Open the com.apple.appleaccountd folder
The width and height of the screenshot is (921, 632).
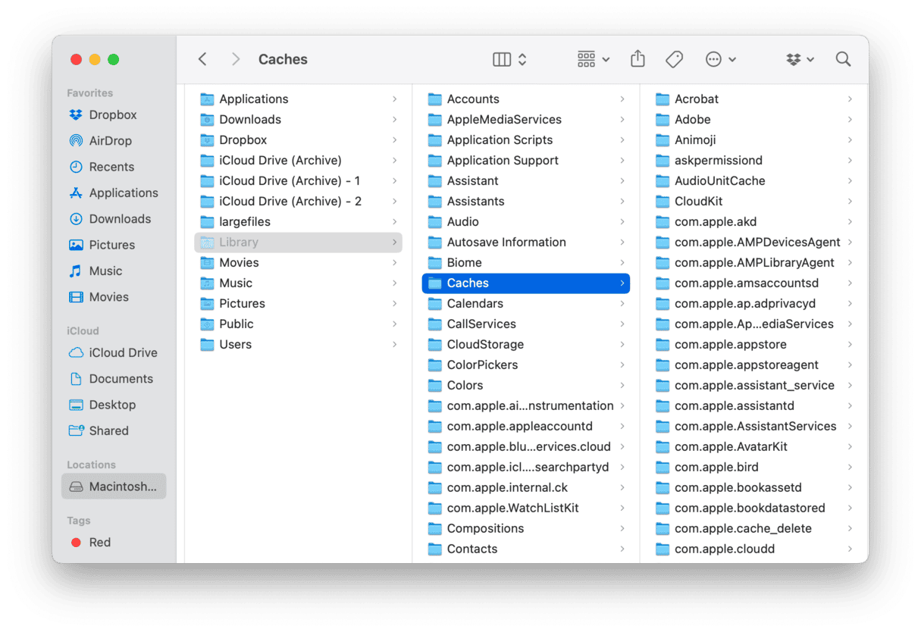click(x=526, y=427)
